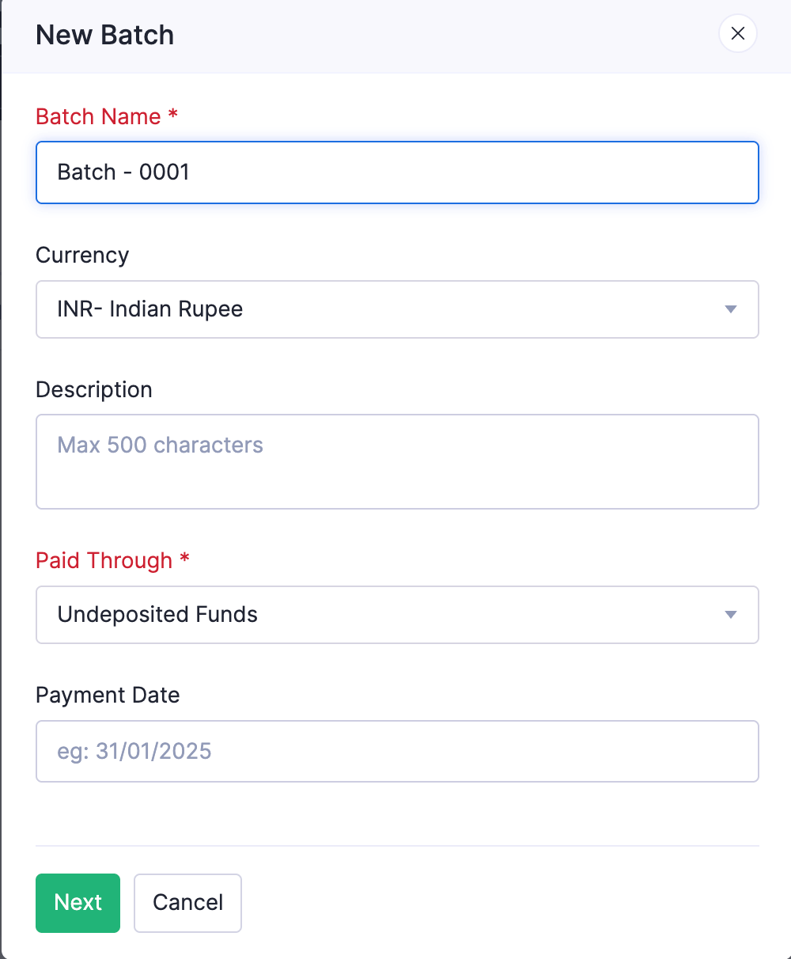The image size is (791, 959).
Task: Click the Next button
Action: [78, 903]
